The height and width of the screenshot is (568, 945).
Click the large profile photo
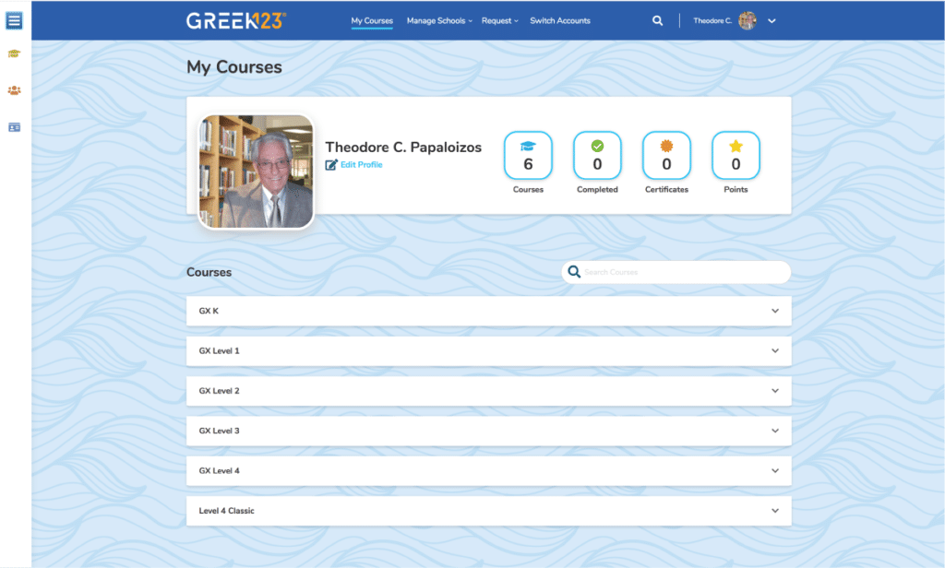(x=257, y=172)
